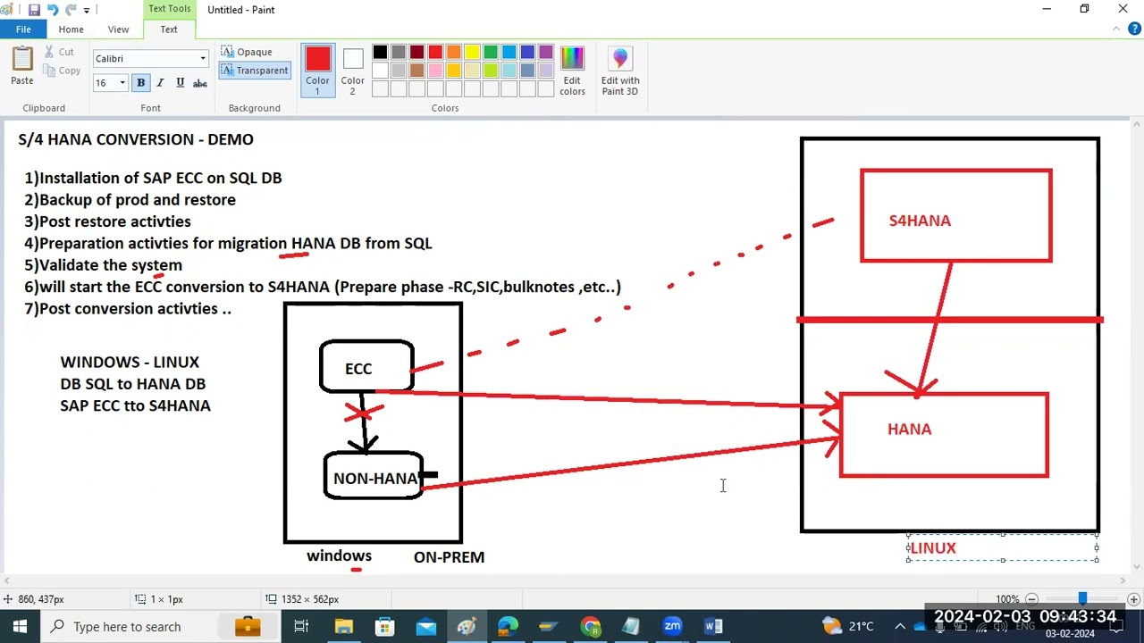Open the File menu

tap(23, 29)
